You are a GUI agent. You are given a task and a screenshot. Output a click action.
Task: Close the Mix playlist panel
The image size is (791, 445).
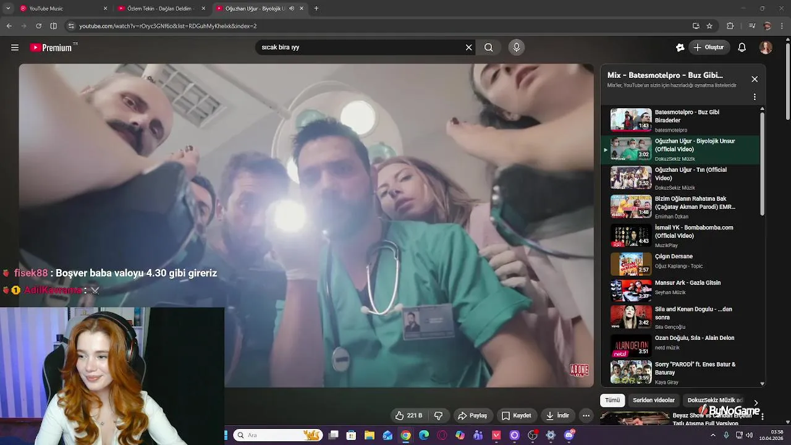(755, 79)
